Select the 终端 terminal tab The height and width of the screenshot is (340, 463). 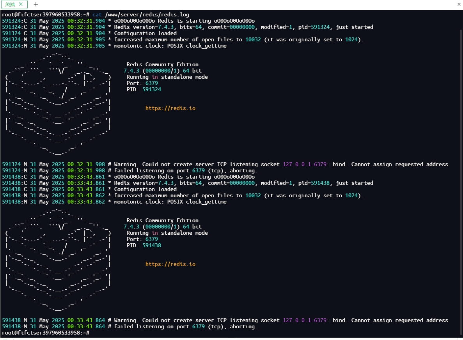point(14,4)
